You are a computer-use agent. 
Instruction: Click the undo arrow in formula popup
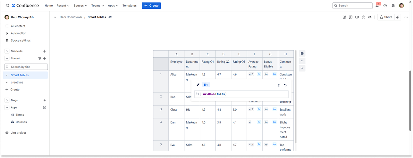click(x=285, y=85)
